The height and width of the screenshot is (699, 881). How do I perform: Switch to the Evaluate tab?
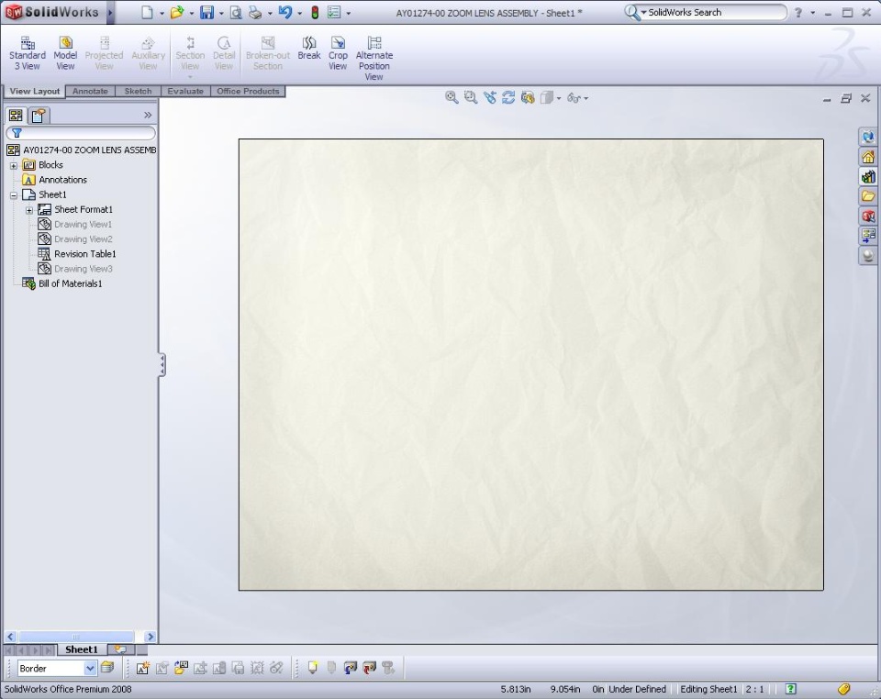[185, 91]
